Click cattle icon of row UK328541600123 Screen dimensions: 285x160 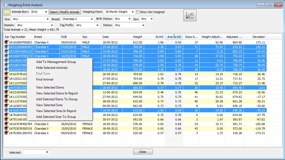tap(6, 51)
